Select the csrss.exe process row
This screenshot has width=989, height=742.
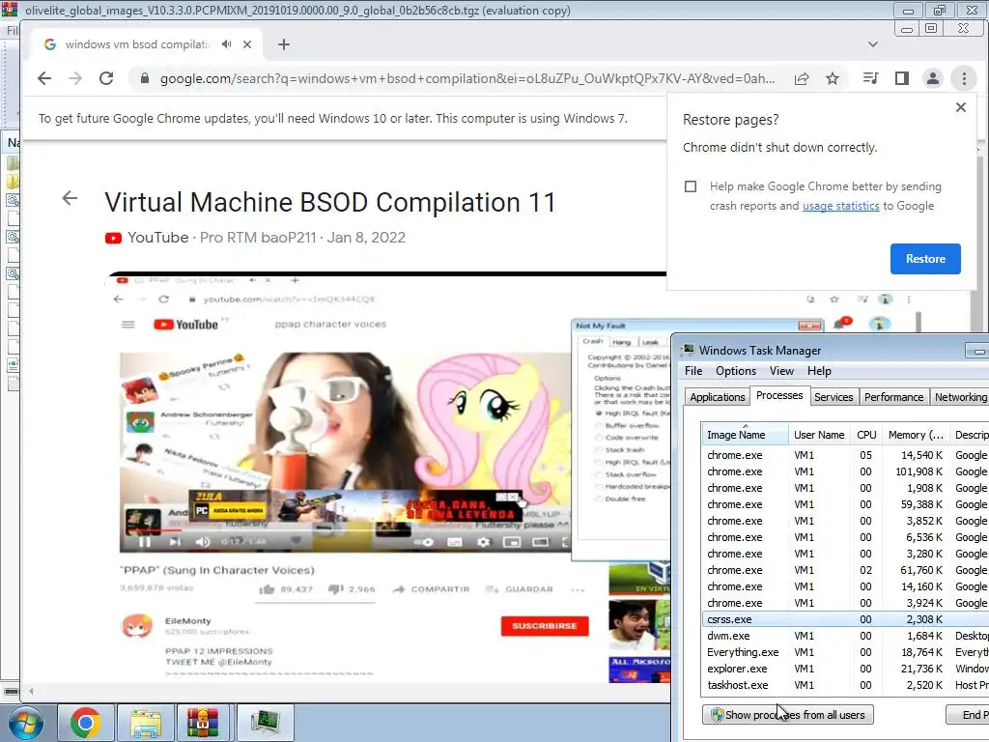845,619
